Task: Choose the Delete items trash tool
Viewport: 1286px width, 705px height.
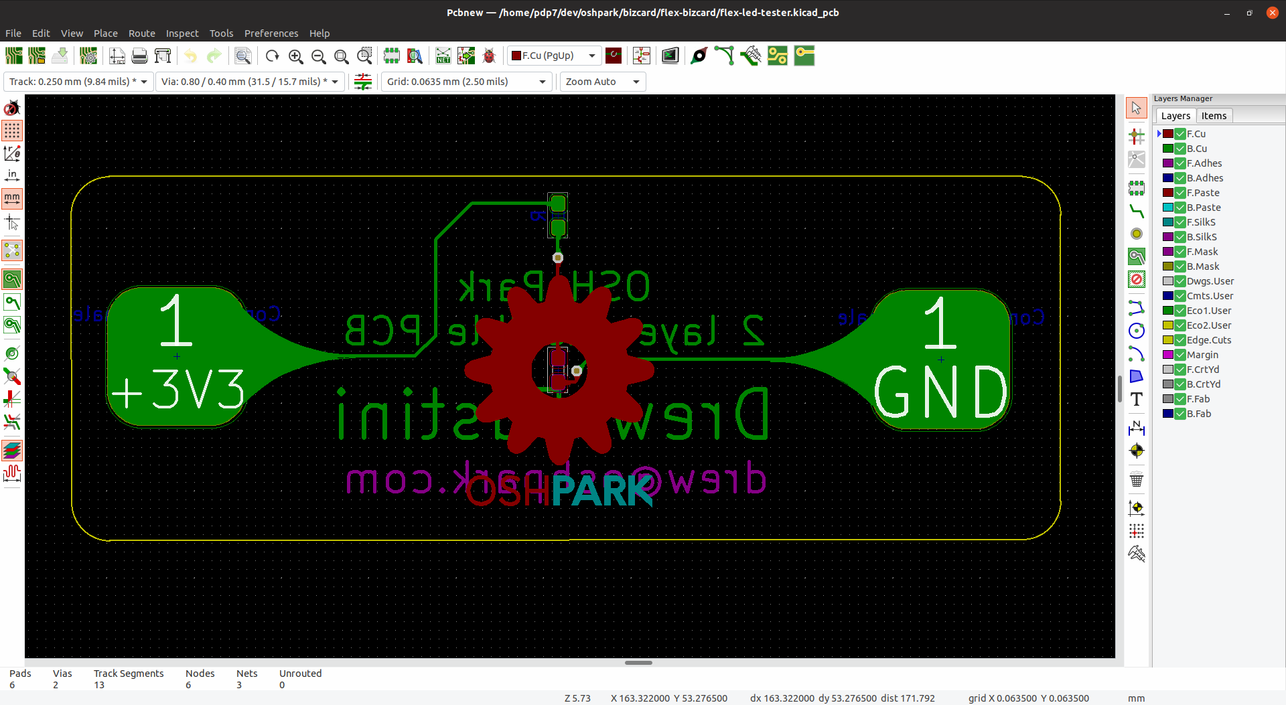Action: [1136, 479]
